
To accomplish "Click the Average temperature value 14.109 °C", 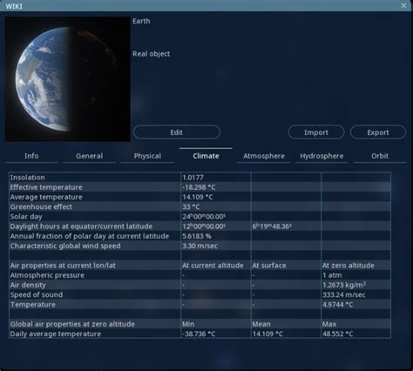I will pyautogui.click(x=198, y=197).
